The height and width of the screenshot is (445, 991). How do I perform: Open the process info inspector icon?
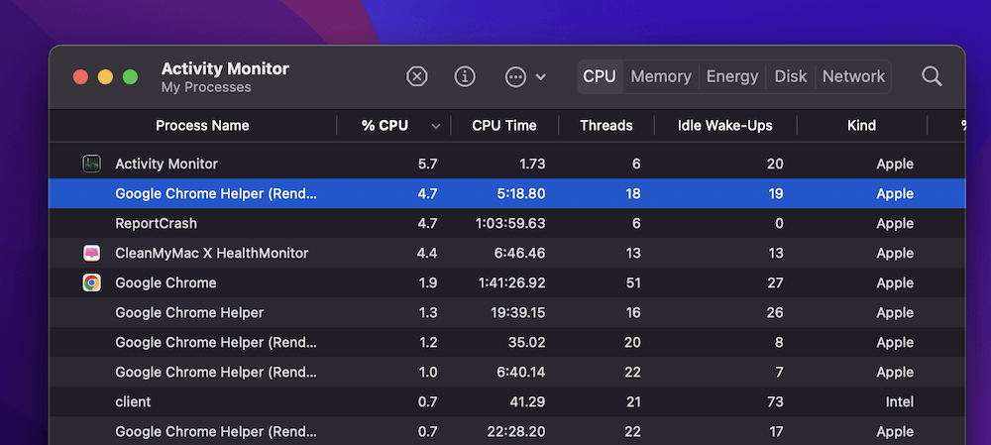point(465,76)
